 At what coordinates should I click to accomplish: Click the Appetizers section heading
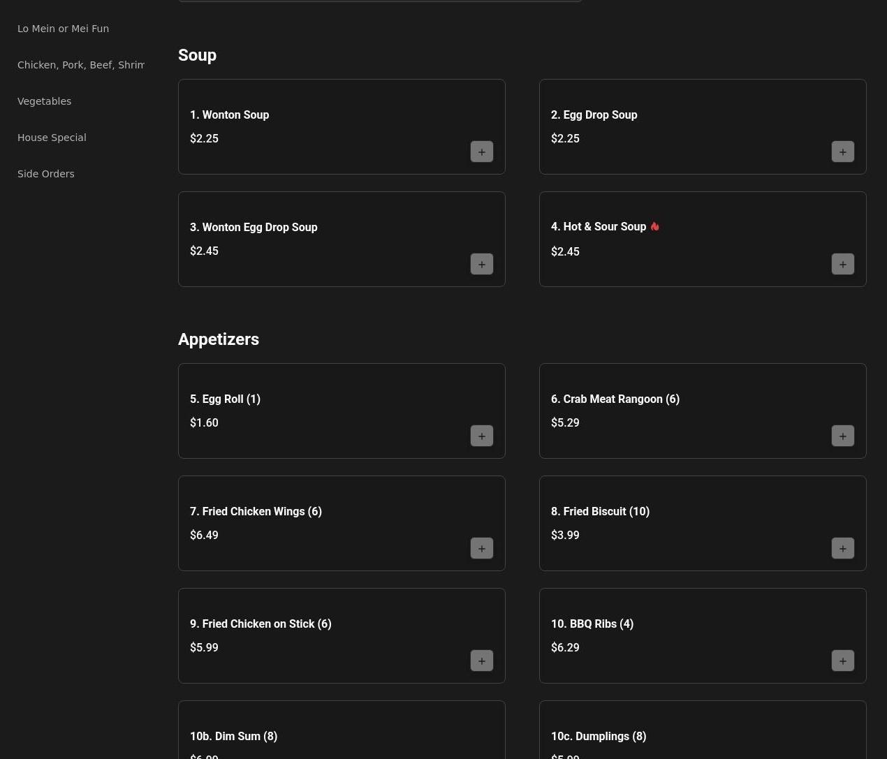coord(219,339)
